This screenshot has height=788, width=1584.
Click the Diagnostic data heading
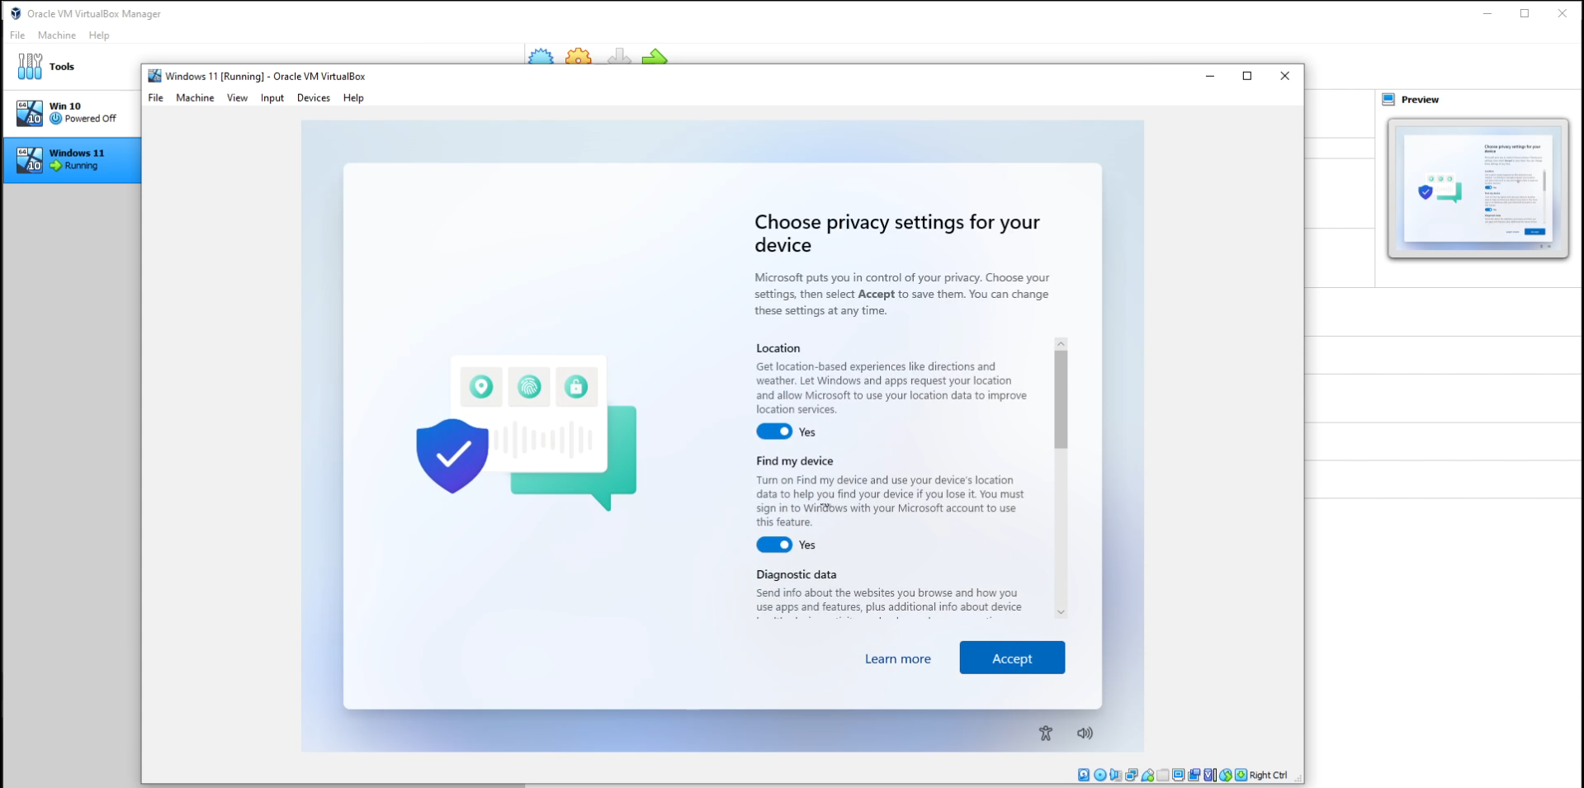coord(797,574)
